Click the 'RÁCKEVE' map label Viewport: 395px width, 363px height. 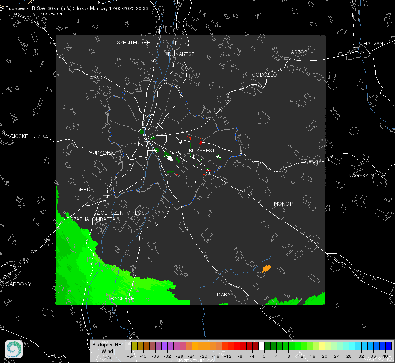pyautogui.click(x=122, y=299)
